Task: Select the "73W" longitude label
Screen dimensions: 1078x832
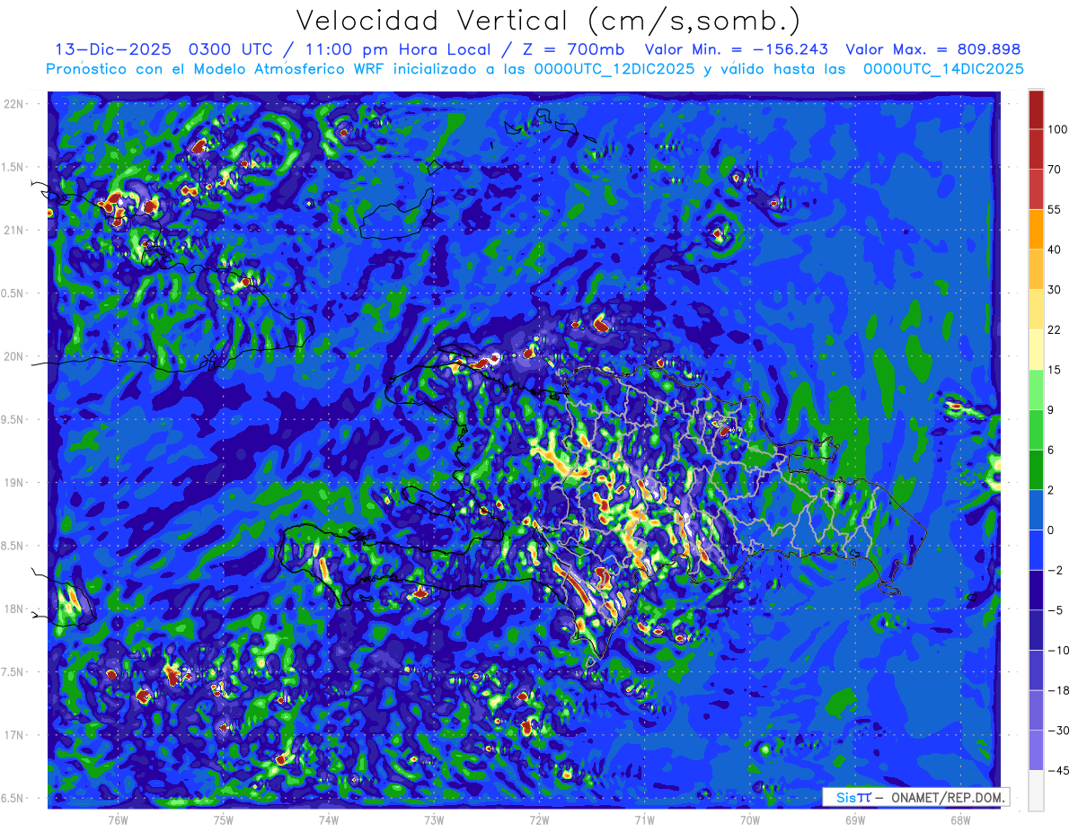Action: 434,819
